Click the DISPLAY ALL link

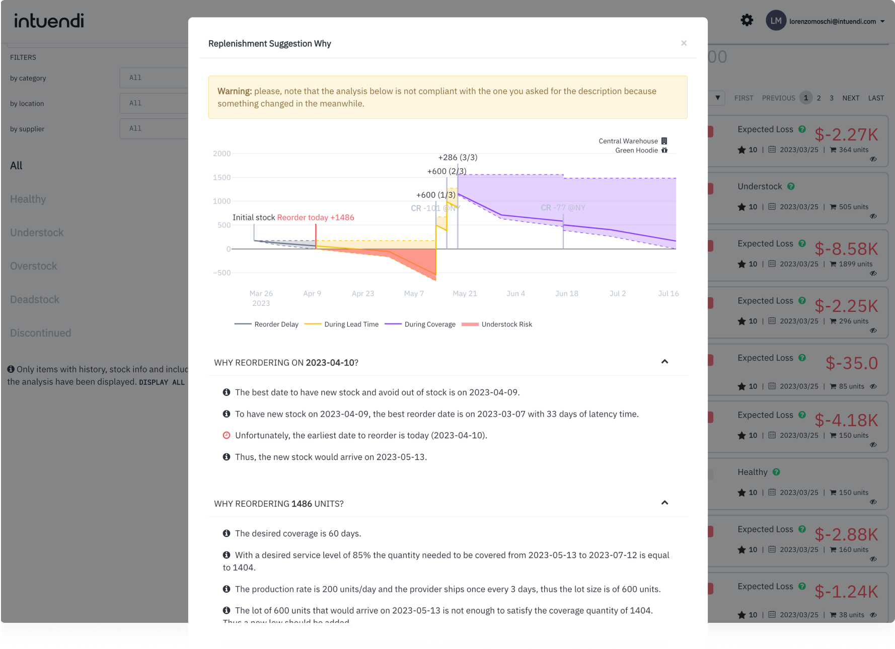tap(162, 382)
